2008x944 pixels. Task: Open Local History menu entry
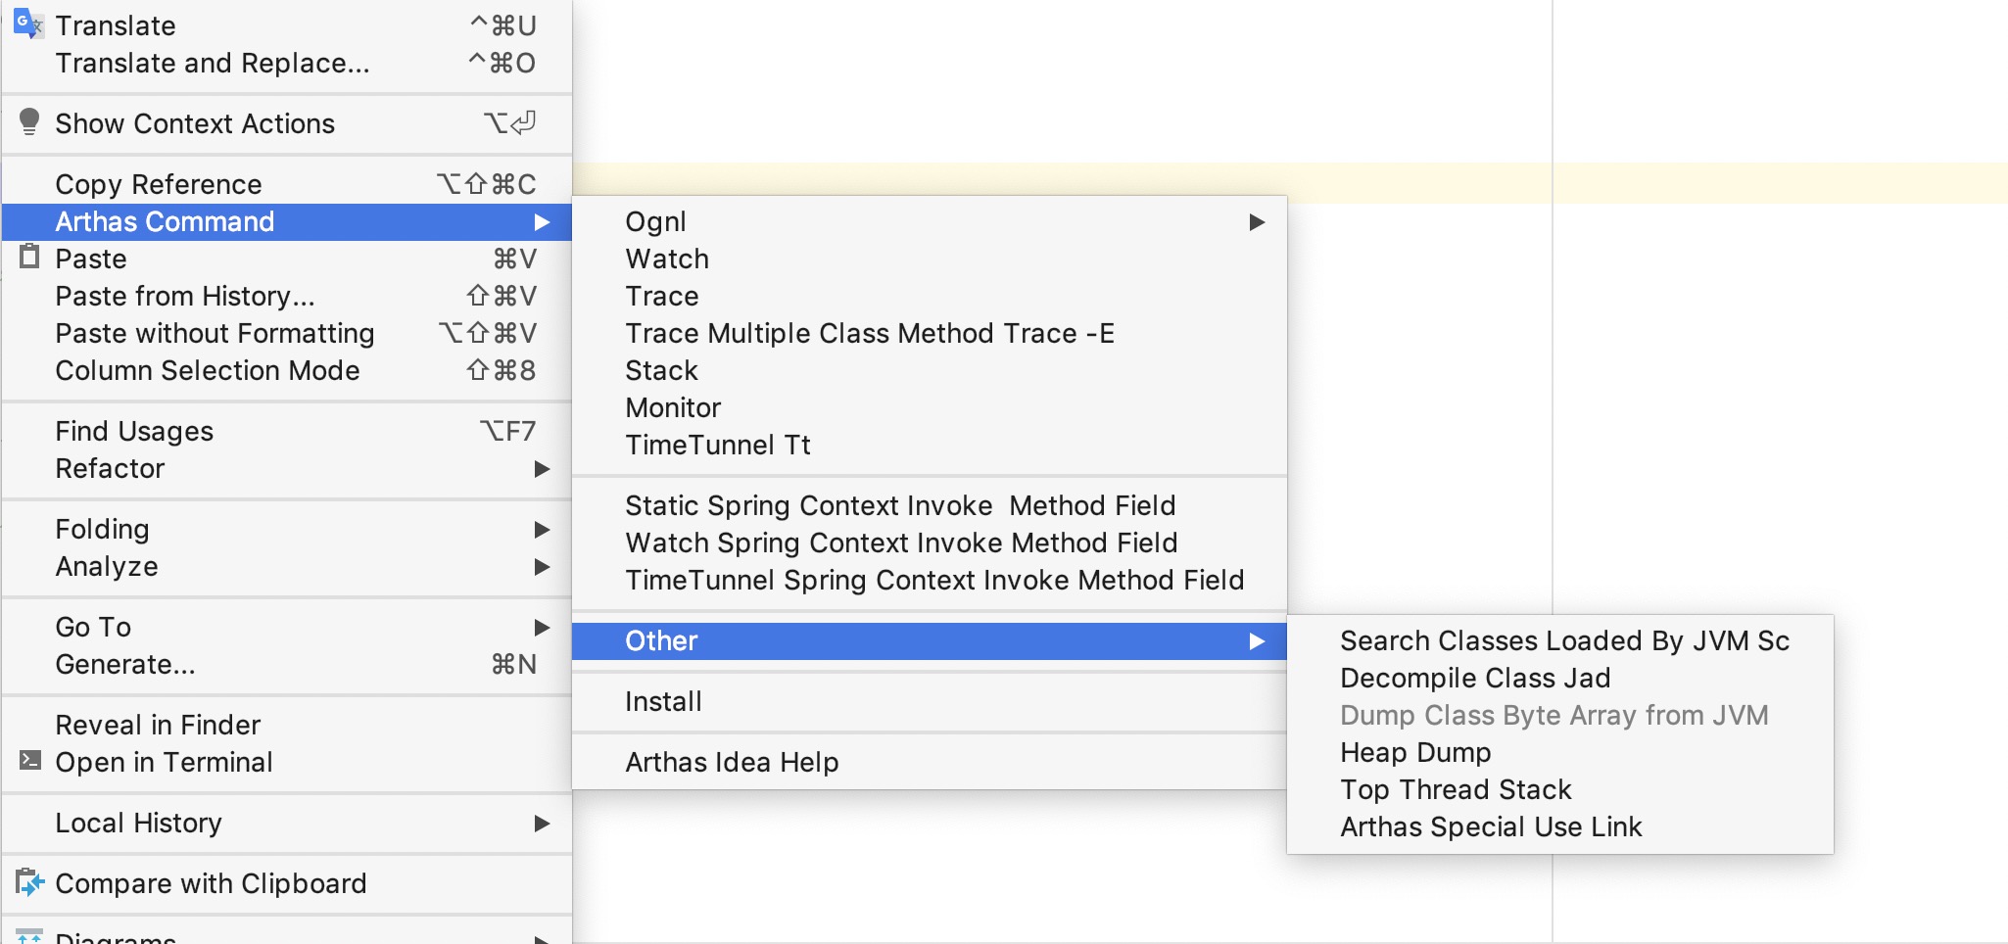287,823
